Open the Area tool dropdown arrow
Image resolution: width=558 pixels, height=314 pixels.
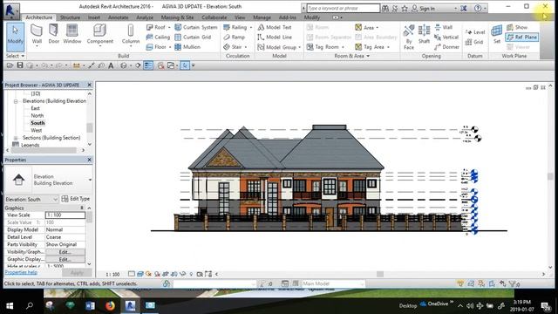[x=378, y=27]
